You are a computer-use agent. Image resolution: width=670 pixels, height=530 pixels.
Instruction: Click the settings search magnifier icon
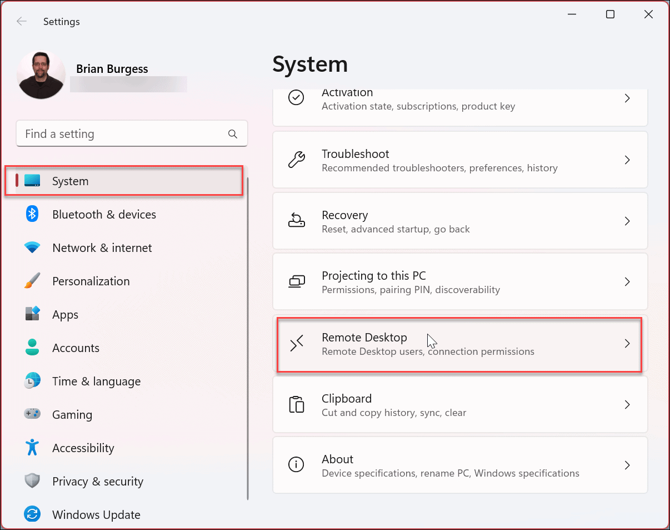[233, 133]
